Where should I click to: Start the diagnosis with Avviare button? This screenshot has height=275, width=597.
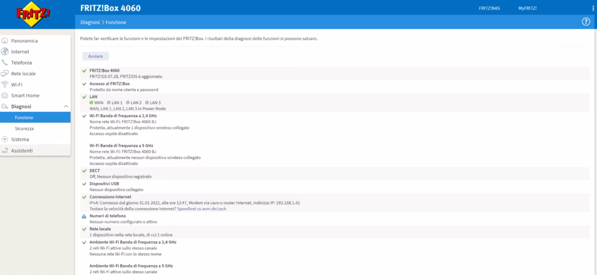pyautogui.click(x=96, y=57)
